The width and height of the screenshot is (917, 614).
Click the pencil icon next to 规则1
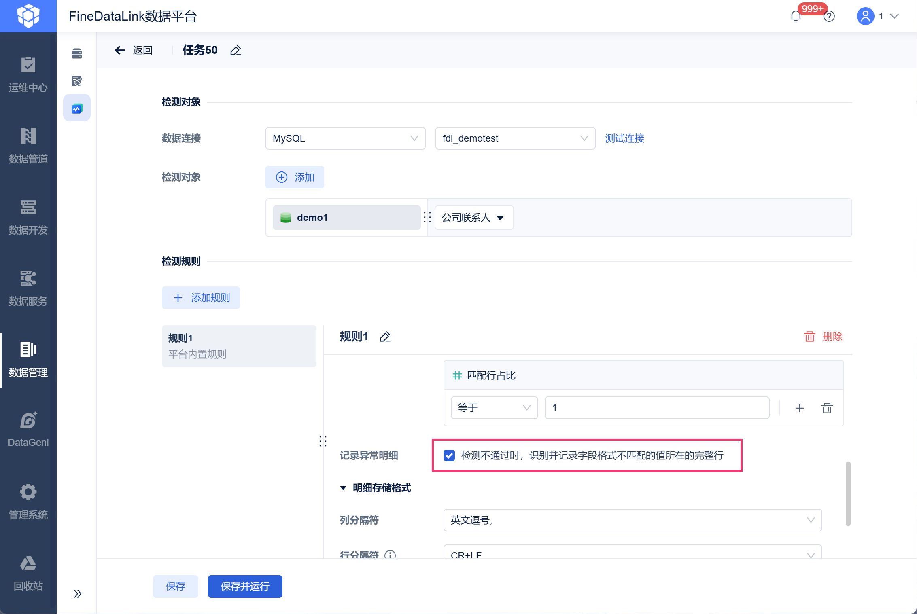click(385, 337)
